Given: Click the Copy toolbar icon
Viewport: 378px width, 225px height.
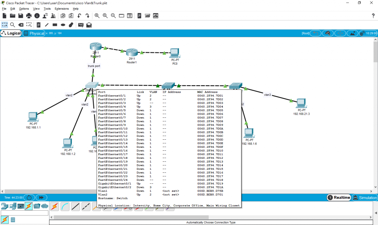Looking at the screenshot, I should click(x=63, y=16).
